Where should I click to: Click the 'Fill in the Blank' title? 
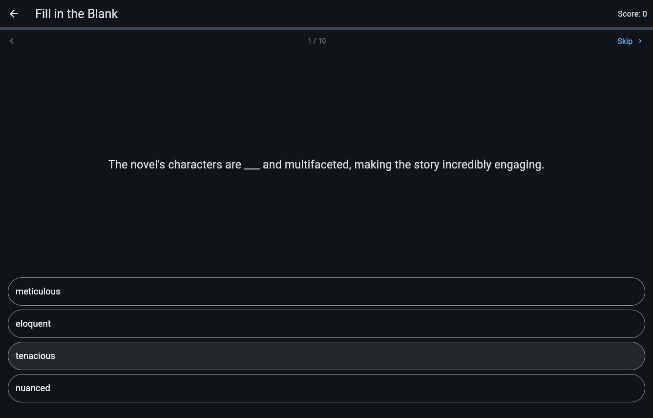[76, 14]
